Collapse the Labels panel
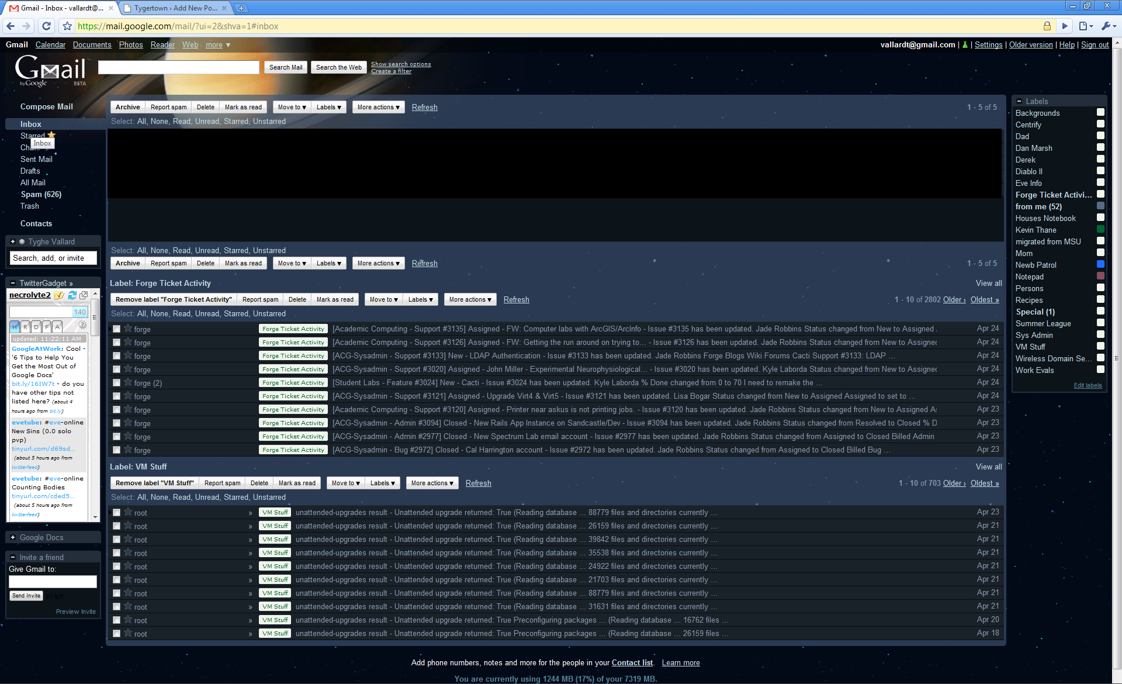The width and height of the screenshot is (1122, 684). pyautogui.click(x=1019, y=101)
